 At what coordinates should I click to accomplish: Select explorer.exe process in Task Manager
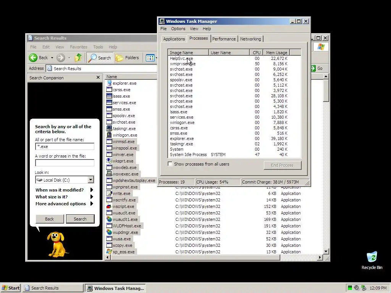point(234,138)
